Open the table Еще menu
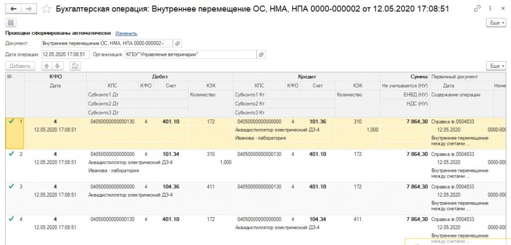The width and height of the screenshot is (511, 245). pos(496,66)
